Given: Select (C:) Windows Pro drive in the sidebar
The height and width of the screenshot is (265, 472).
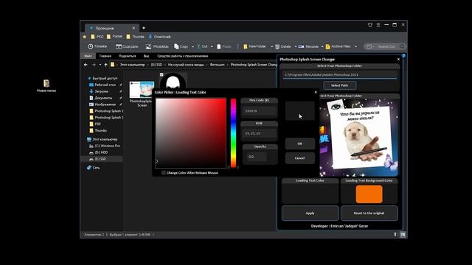Looking at the screenshot, I should 105,146.
